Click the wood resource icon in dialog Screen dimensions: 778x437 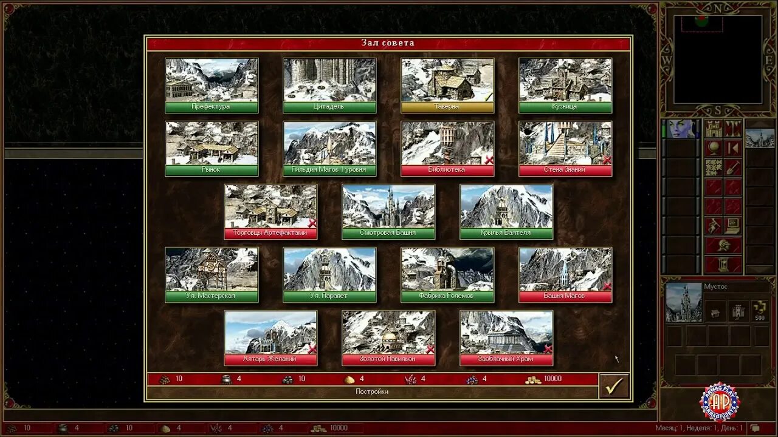click(x=165, y=379)
